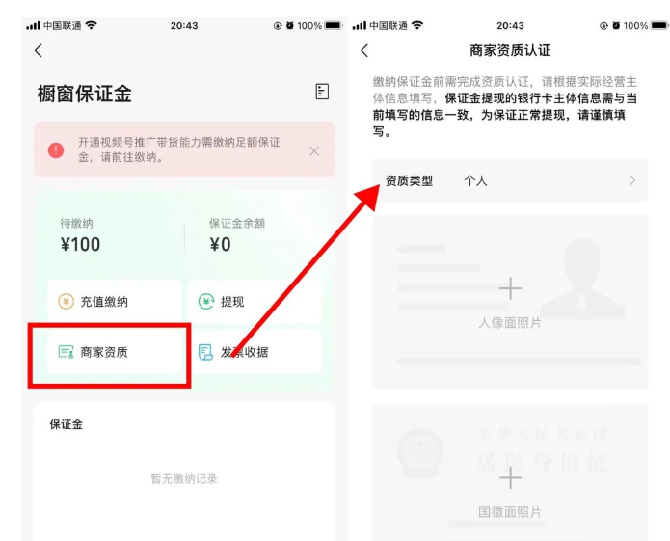Open the records list icon beside 橱窗保证金
Viewport: 670px width, 541px height.
pyautogui.click(x=322, y=92)
